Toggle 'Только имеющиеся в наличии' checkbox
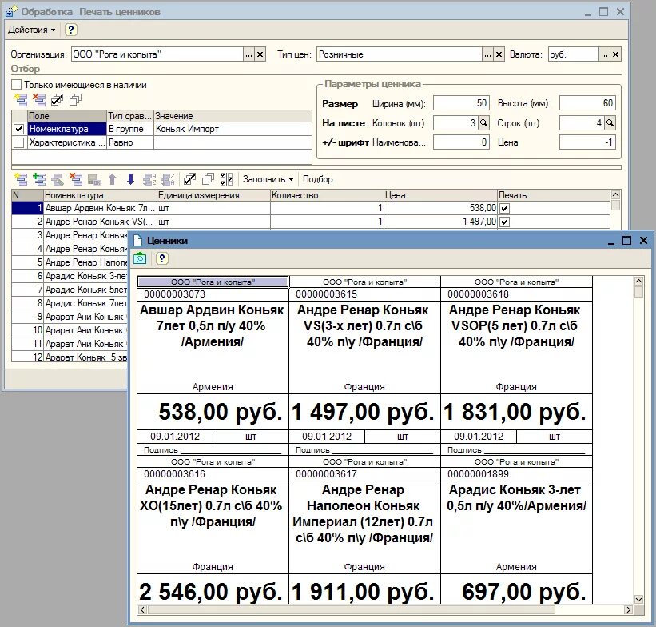The image size is (656, 627). [16, 85]
